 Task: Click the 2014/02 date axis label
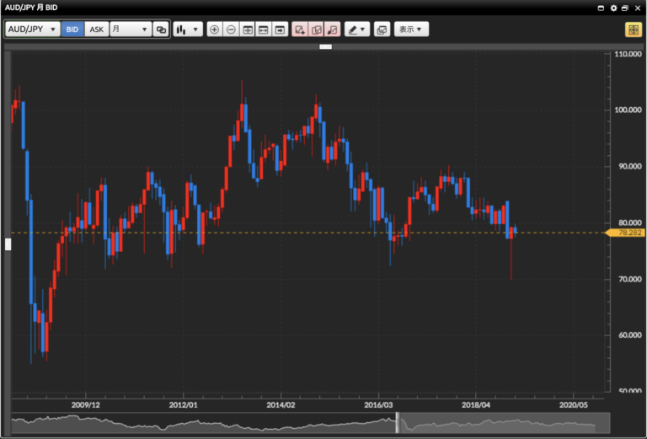[x=281, y=405]
